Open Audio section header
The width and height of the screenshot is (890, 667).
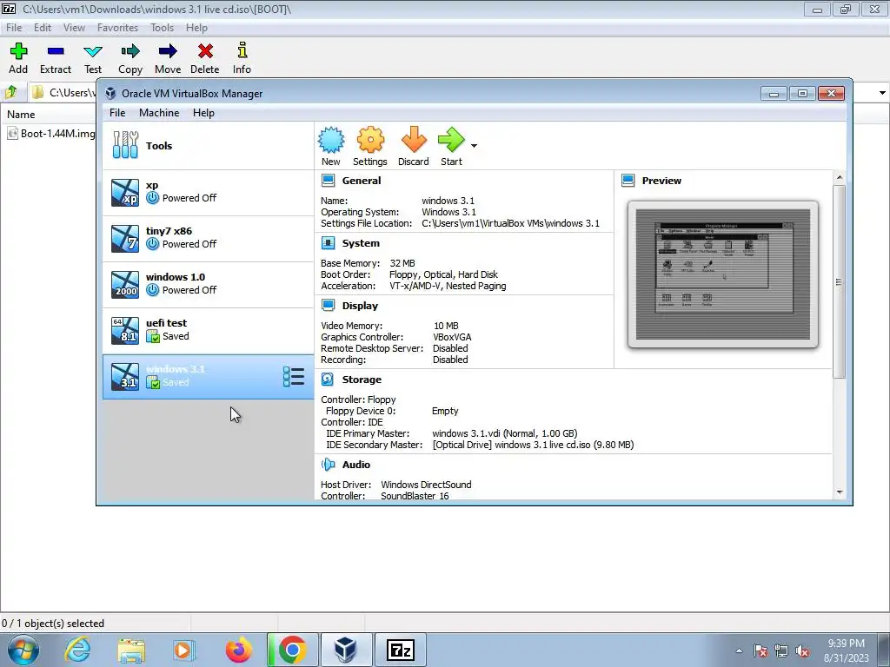click(x=355, y=465)
